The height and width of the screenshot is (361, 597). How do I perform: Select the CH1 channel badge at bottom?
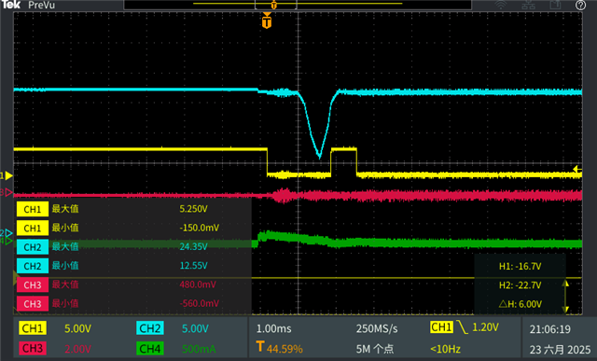33,328
